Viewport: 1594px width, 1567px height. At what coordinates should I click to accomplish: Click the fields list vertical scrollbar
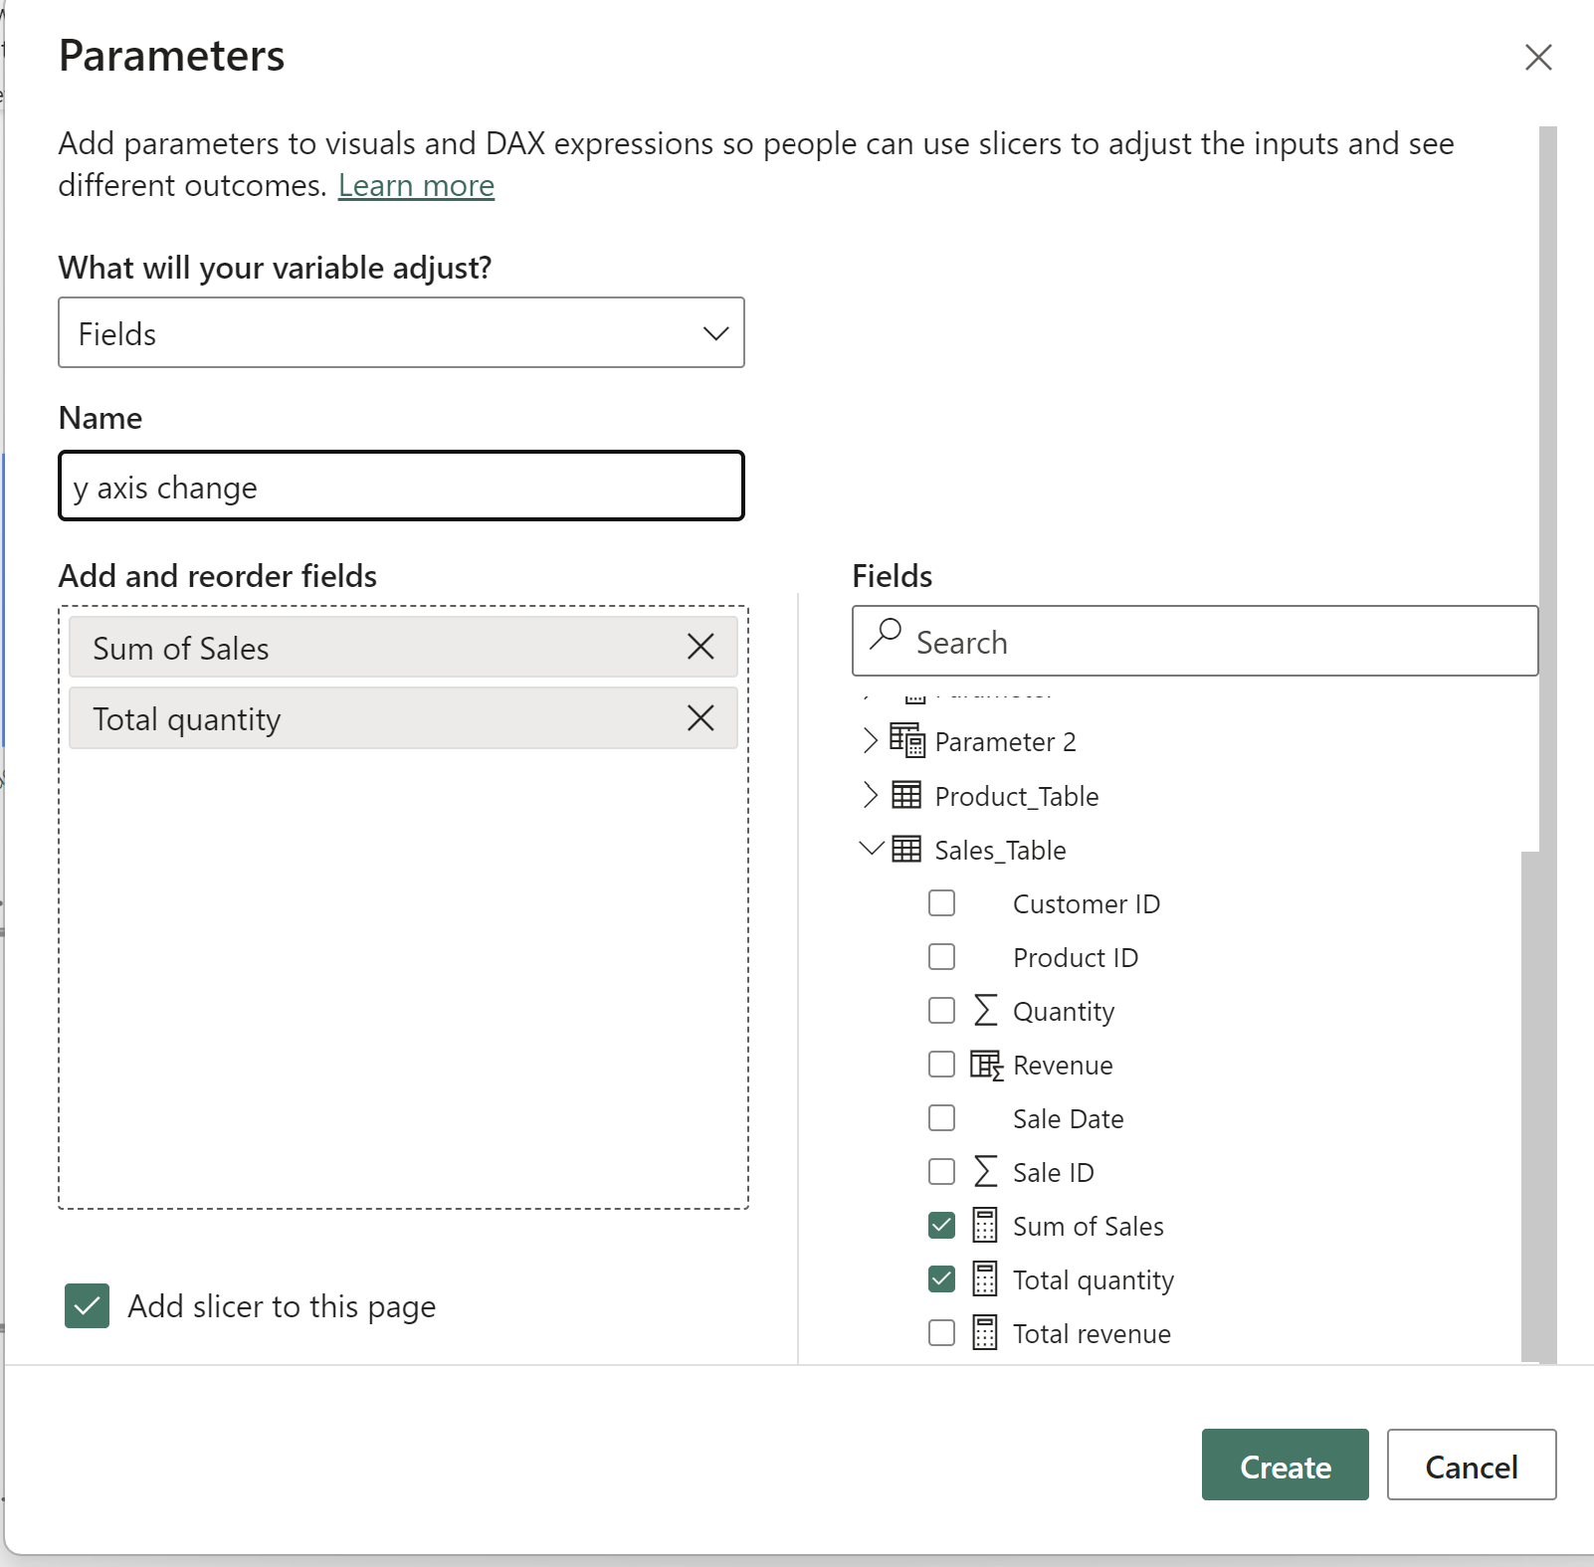(x=1530, y=1104)
